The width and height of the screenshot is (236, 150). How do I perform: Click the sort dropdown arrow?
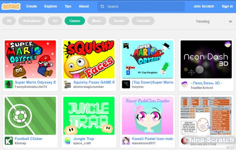point(230,21)
